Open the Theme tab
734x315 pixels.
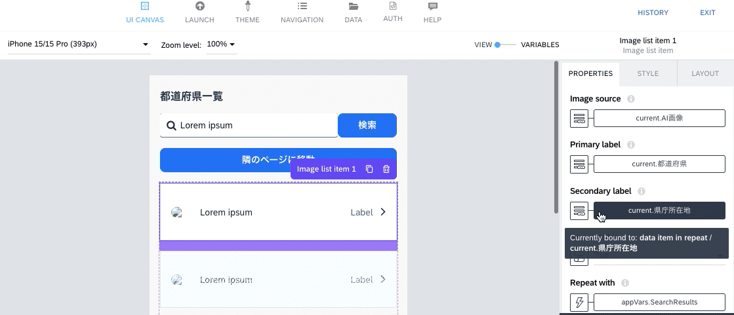tap(247, 12)
